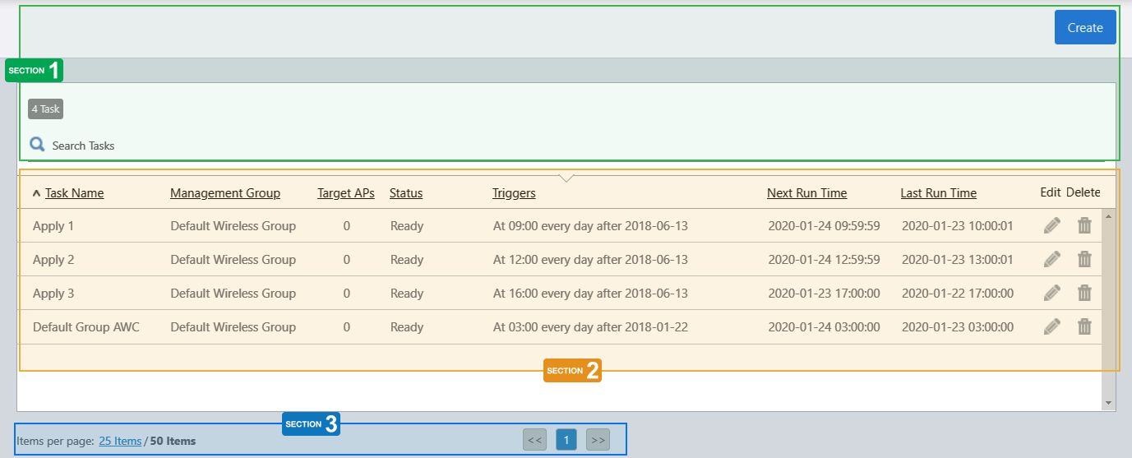Sort by Next Run Time column
The width and height of the screenshot is (1132, 458).
(x=806, y=193)
